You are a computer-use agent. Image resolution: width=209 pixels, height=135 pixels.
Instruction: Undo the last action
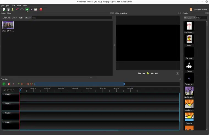tap(17, 9)
